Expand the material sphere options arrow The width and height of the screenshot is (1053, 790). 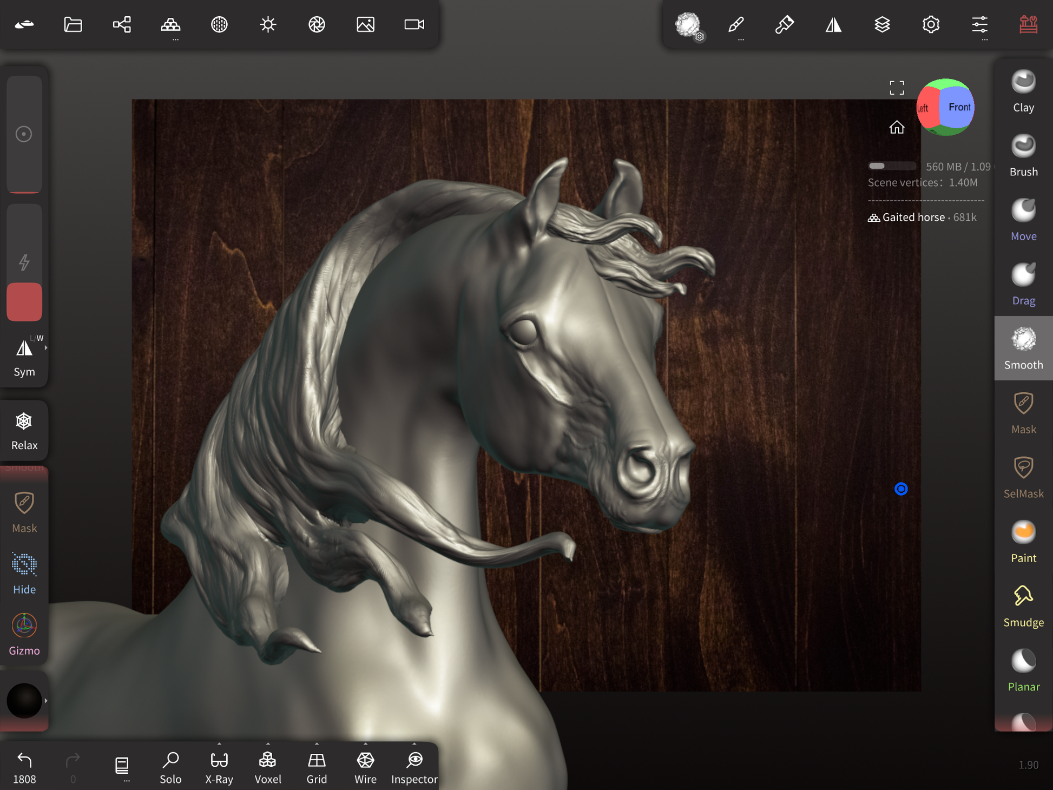tap(46, 701)
